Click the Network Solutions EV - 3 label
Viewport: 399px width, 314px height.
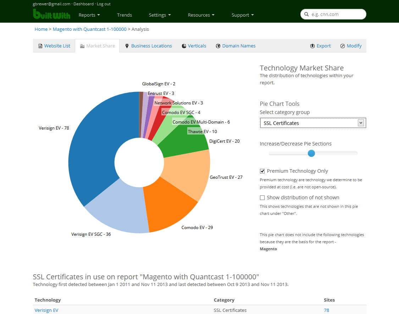(179, 103)
